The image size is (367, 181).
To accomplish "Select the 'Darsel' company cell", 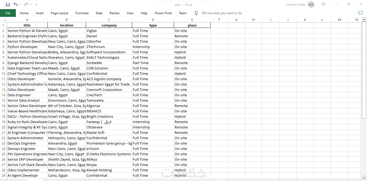I will click(x=109, y=36).
